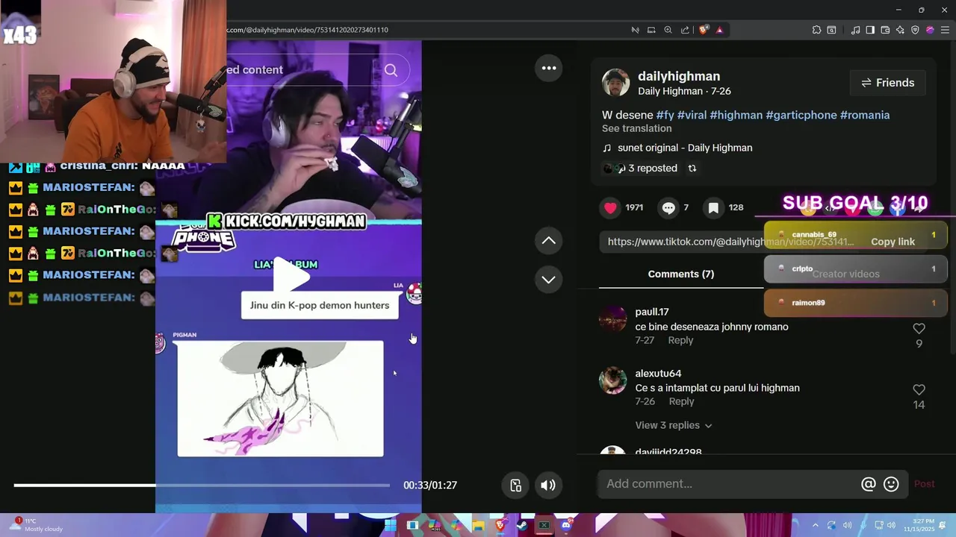This screenshot has height=537, width=956.
Task: Click the repost icon next to 3 reposted
Action: (x=692, y=169)
